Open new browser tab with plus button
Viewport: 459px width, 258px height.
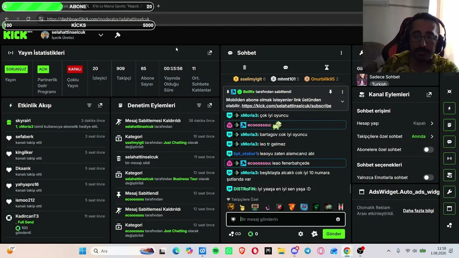pos(158,6)
